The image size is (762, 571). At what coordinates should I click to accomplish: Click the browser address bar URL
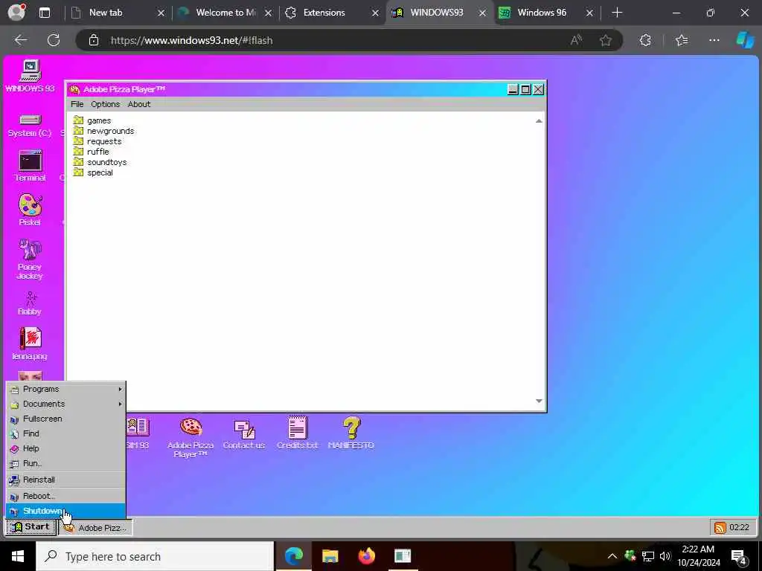pyautogui.click(x=191, y=40)
